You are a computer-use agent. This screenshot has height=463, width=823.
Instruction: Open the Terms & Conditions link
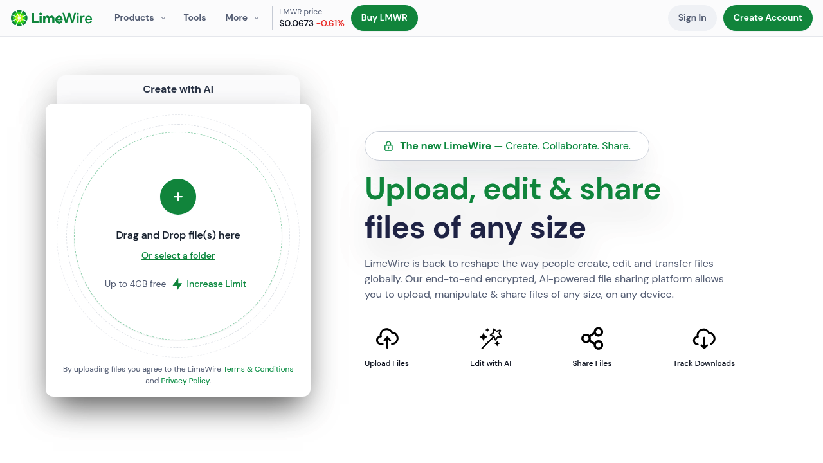(258, 369)
